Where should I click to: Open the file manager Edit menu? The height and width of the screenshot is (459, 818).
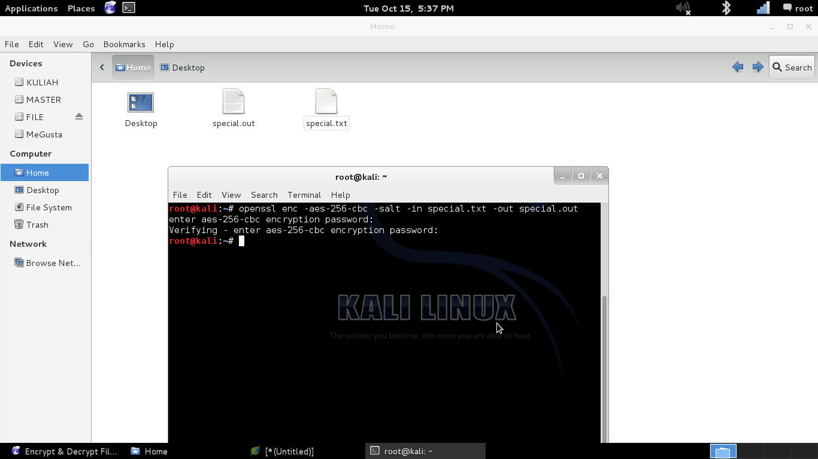coord(36,44)
